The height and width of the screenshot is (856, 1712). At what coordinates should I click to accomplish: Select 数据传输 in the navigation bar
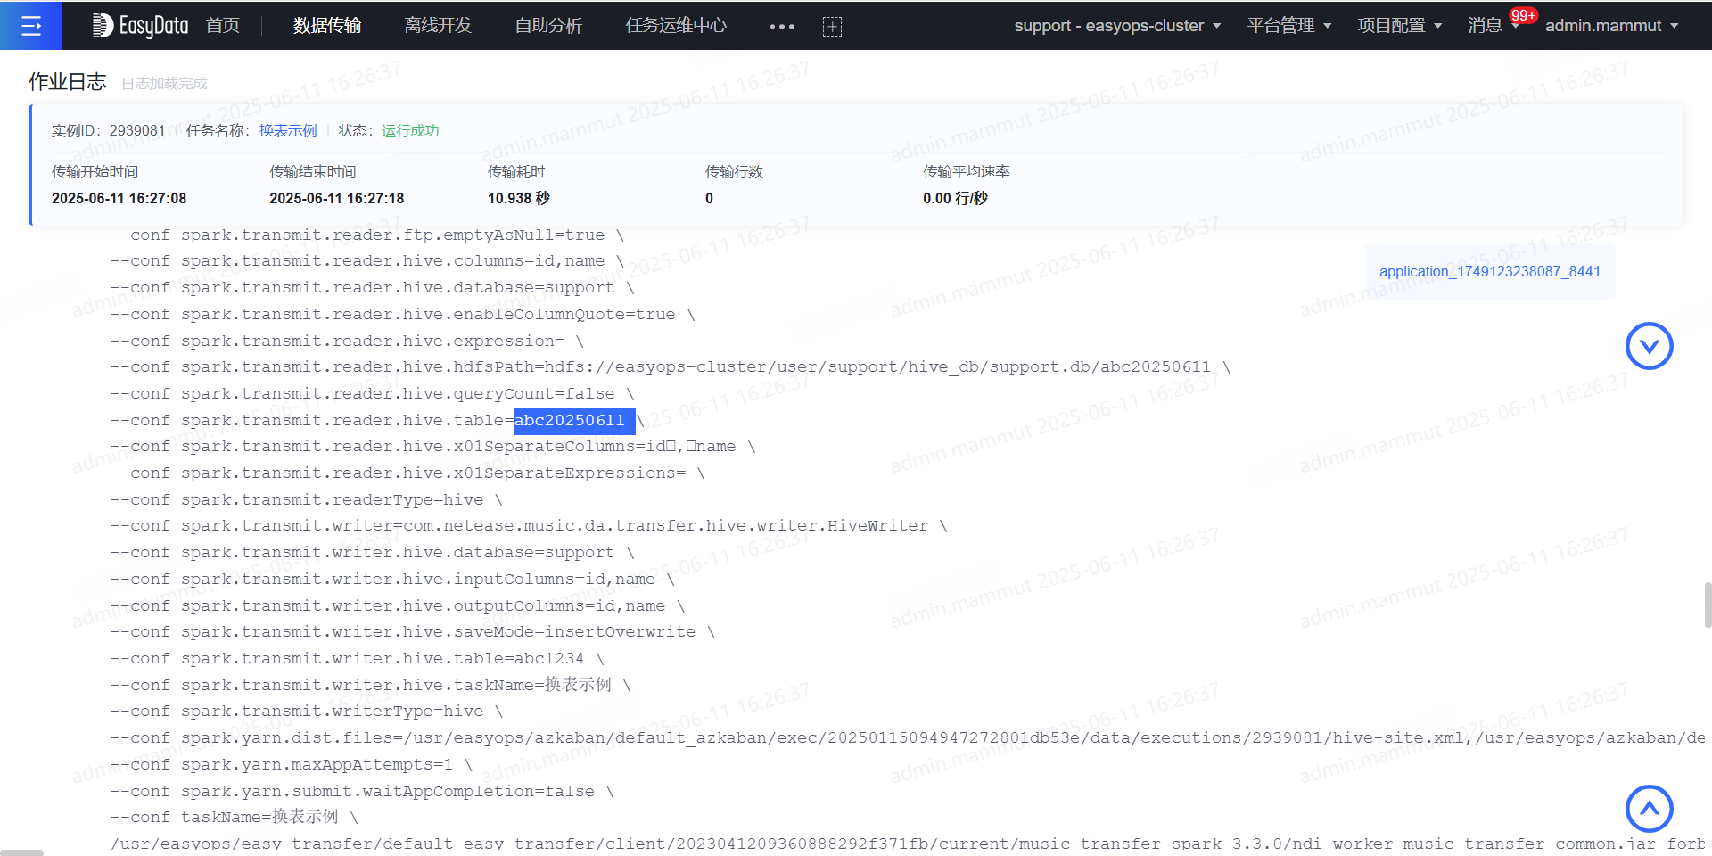(x=326, y=26)
